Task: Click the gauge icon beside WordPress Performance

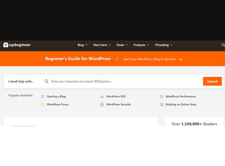Action: pos(162,96)
